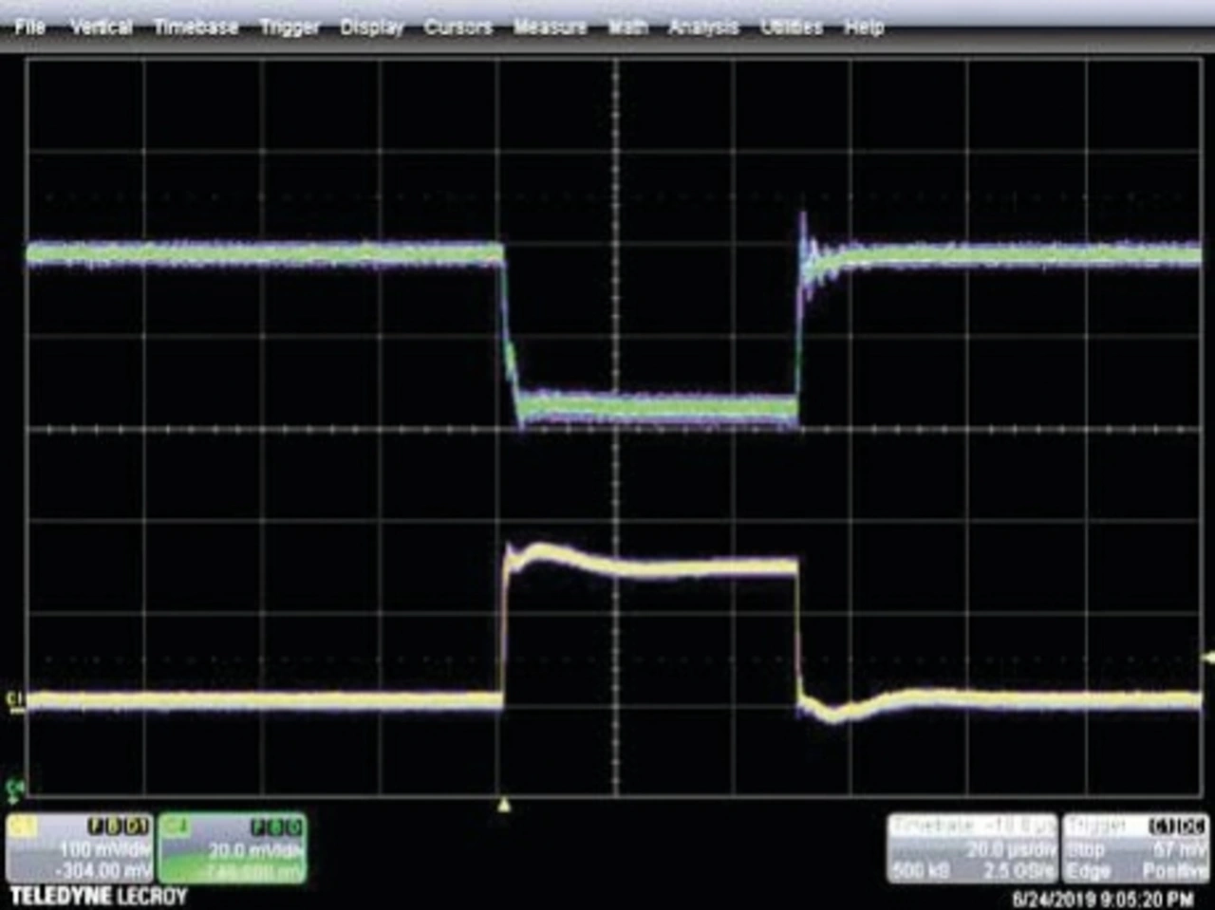Click the C1 channel descriptor box
Screen dimensions: 1215x910
coord(79,847)
